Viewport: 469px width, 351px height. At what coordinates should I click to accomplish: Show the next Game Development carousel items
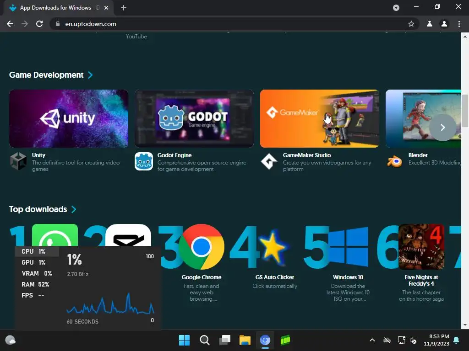tap(443, 128)
